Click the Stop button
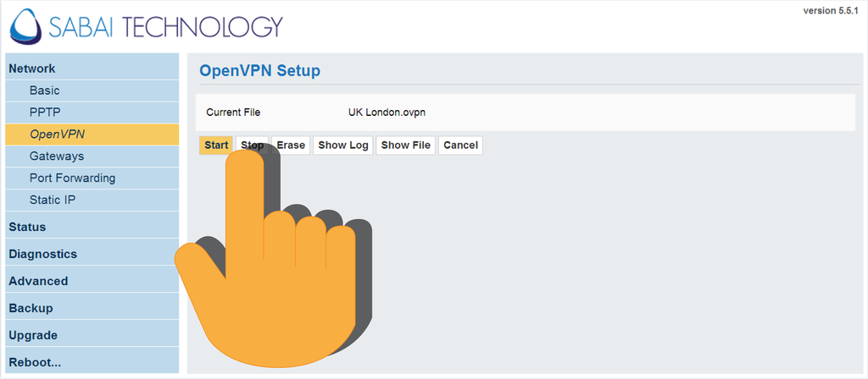Viewport: 868px width, 379px height. click(253, 146)
